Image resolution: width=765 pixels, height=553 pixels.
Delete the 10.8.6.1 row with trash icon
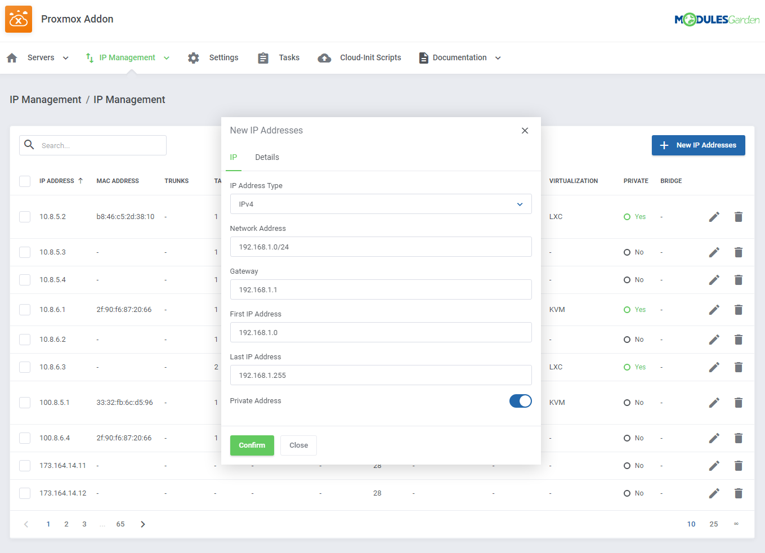[x=739, y=310]
